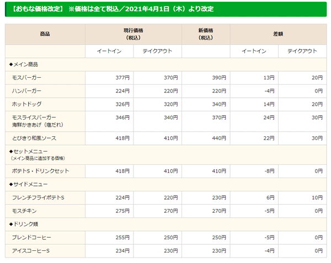Click the フレンチフライポテトS product name
Screen dimensions: 331x263
tap(38, 197)
